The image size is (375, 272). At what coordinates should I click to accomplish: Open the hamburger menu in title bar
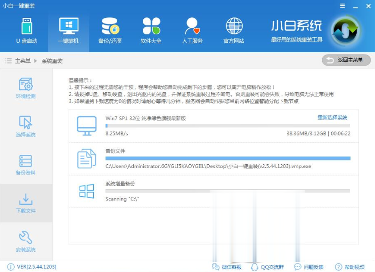342,6
